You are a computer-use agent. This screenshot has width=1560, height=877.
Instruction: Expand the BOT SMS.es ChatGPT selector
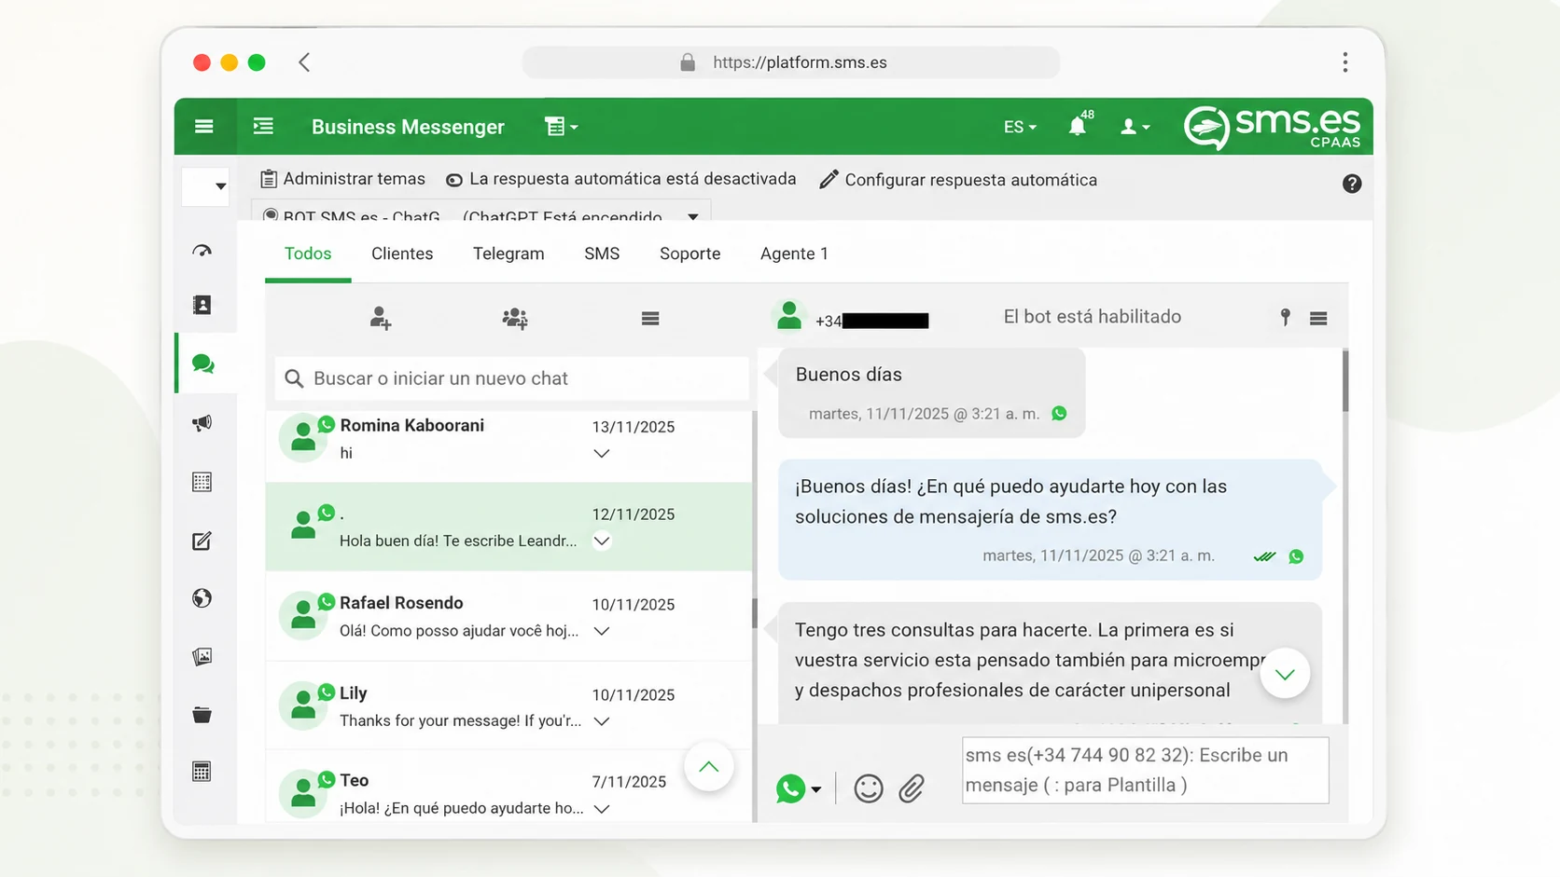tap(481, 213)
